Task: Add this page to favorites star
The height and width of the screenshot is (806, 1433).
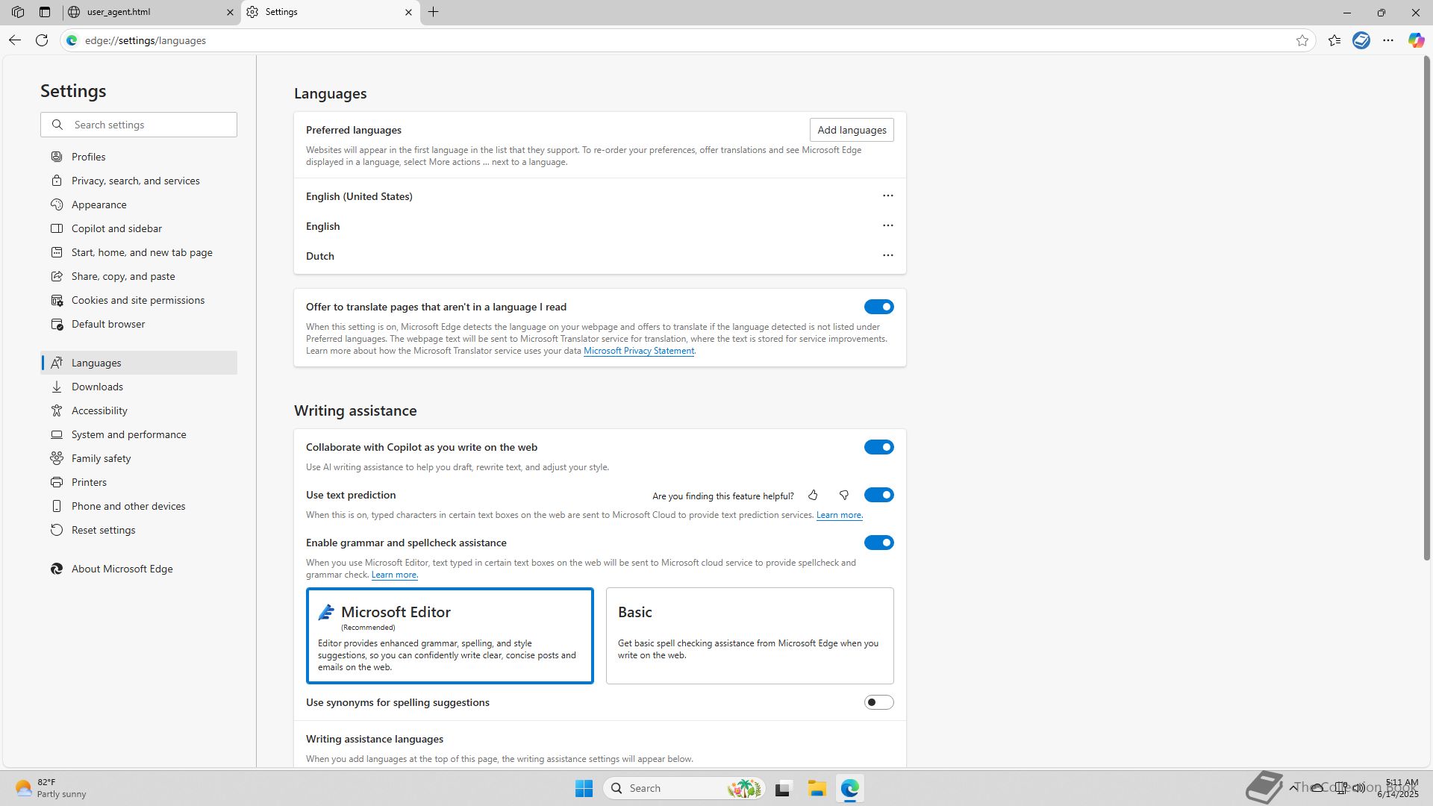Action: (1302, 40)
